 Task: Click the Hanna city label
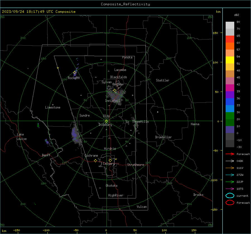coord(195,124)
